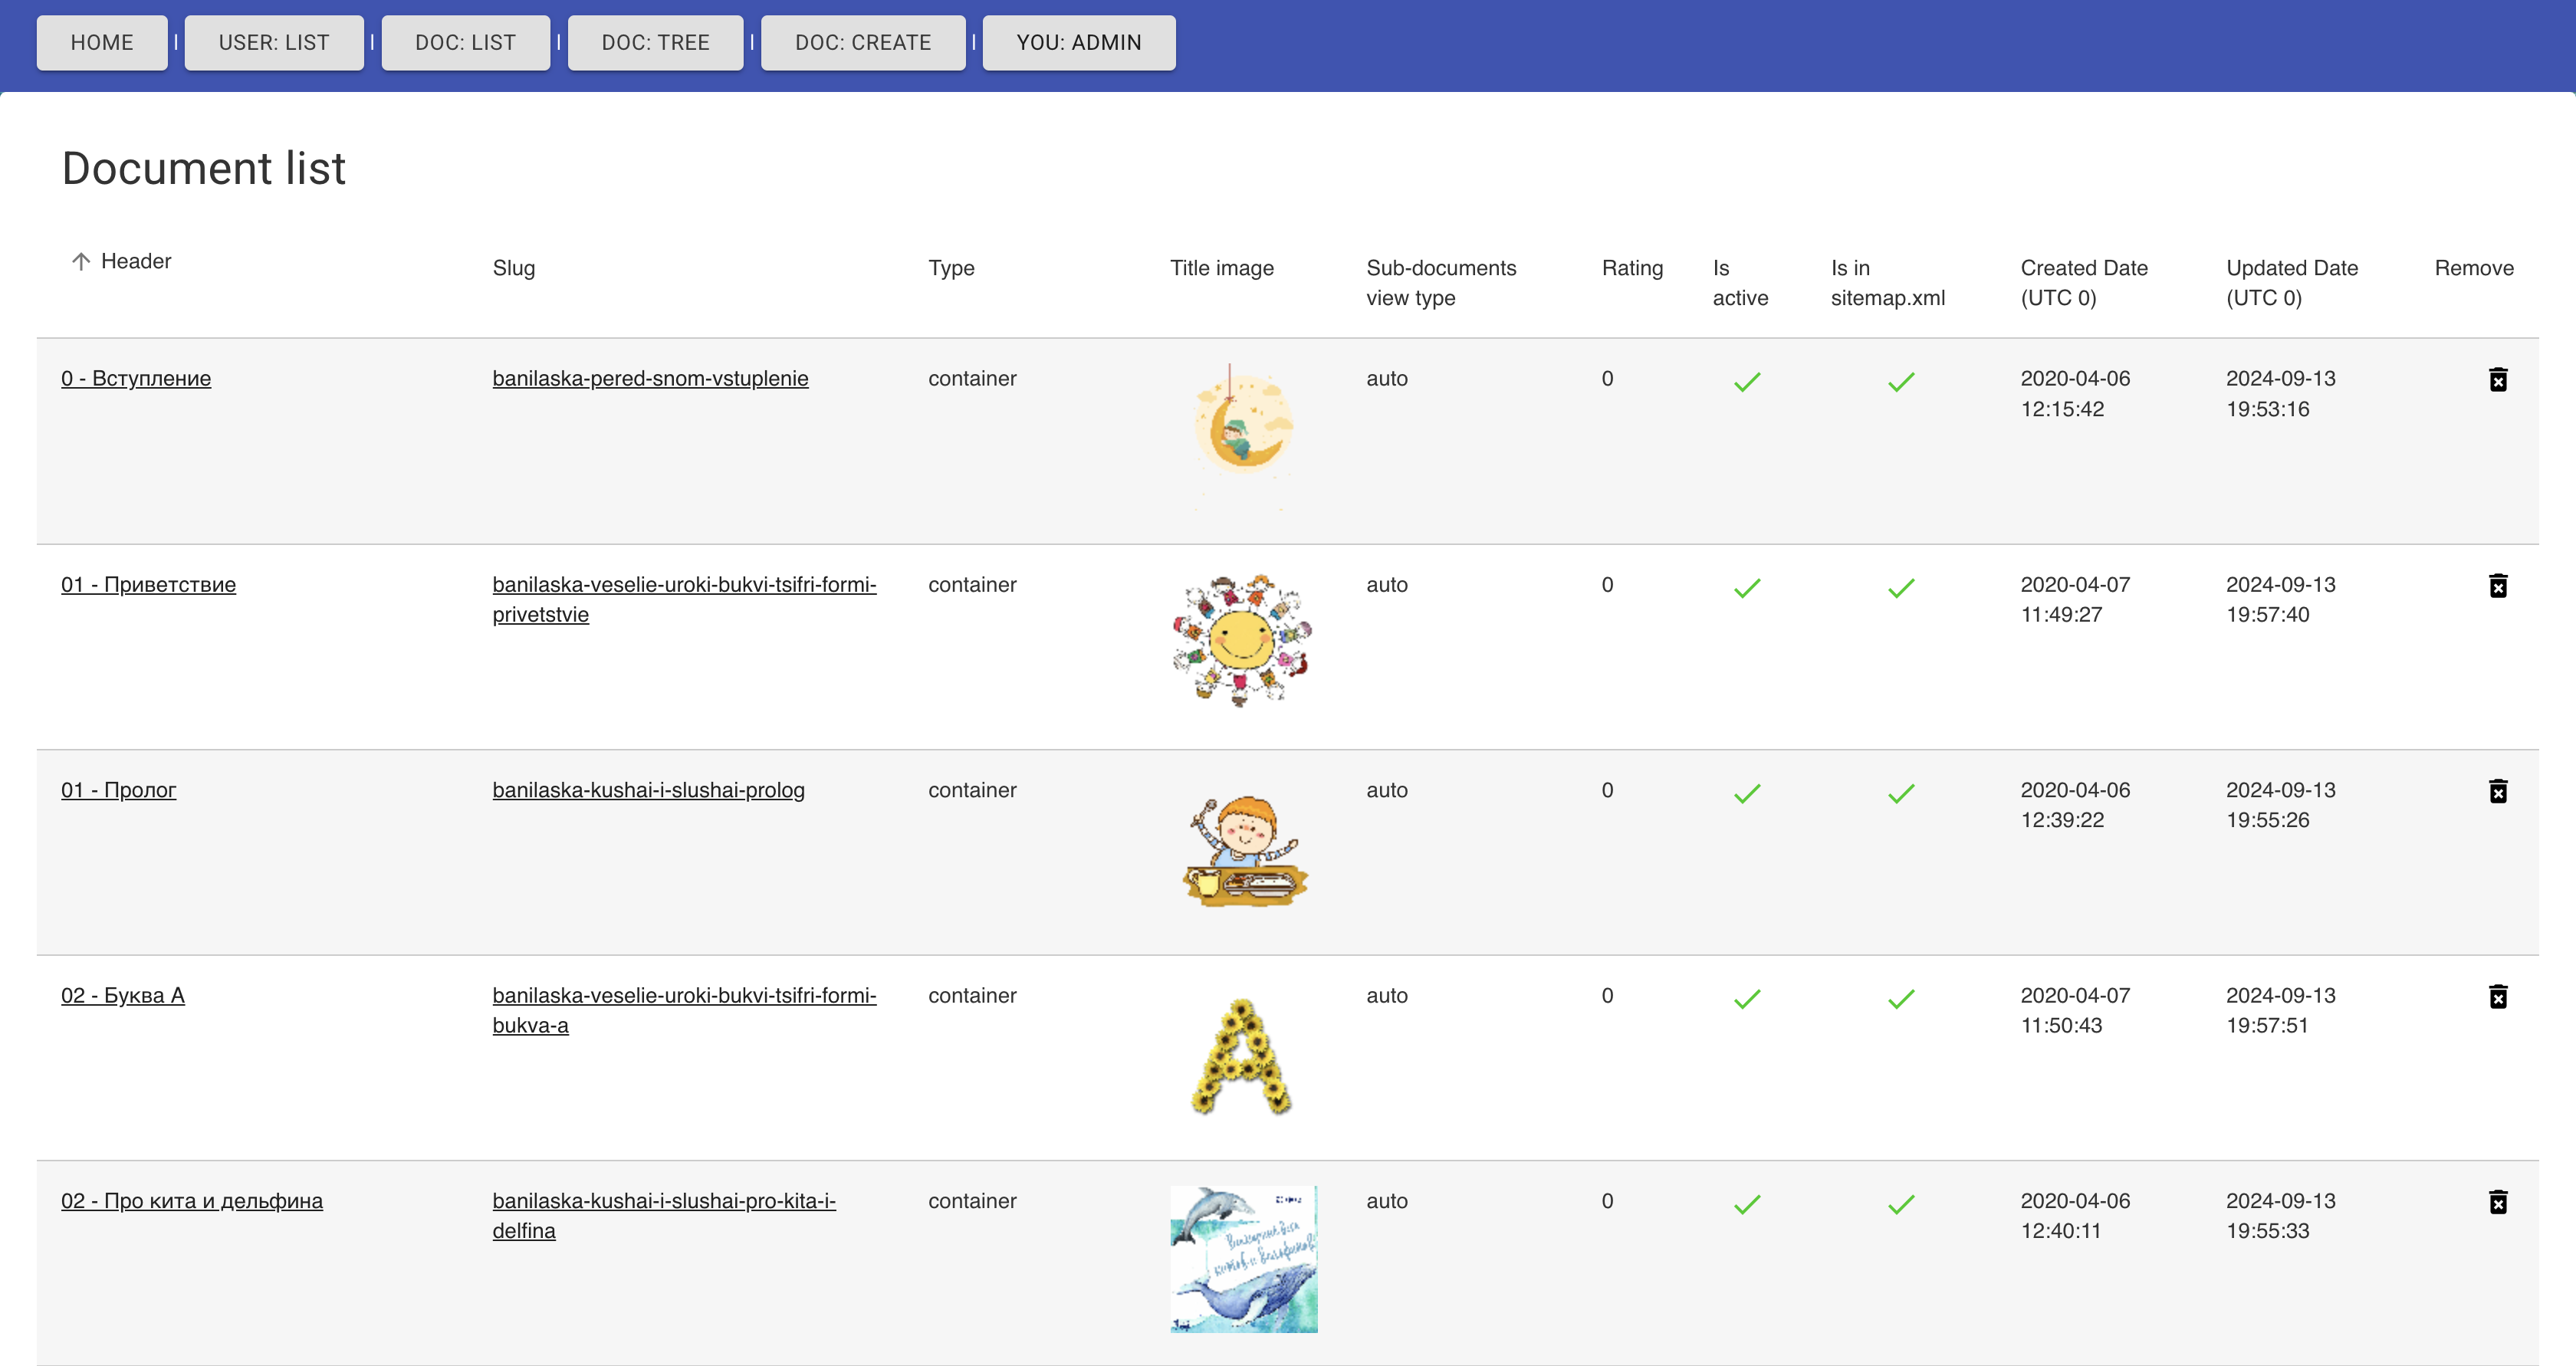The height and width of the screenshot is (1366, 2576).
Task: Remove '02 - Про кита и дельфина' document
Action: coord(2497,1201)
